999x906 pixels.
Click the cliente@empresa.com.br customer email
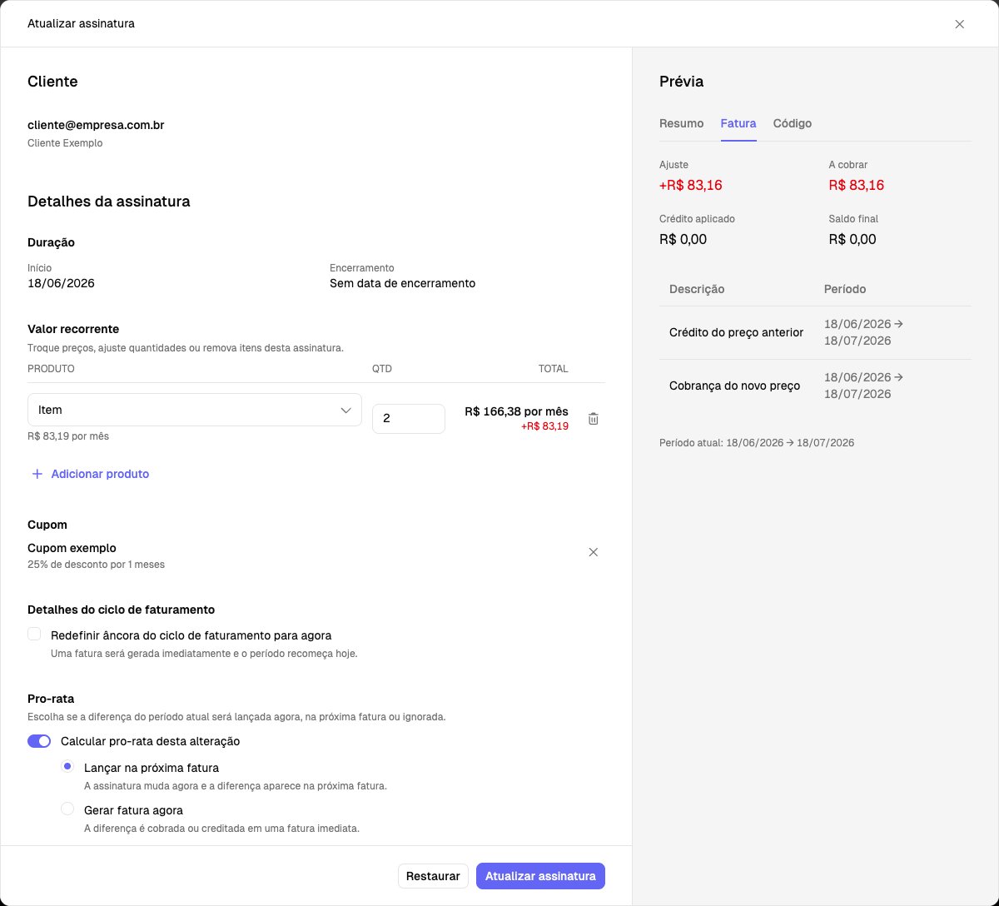pyautogui.click(x=96, y=125)
